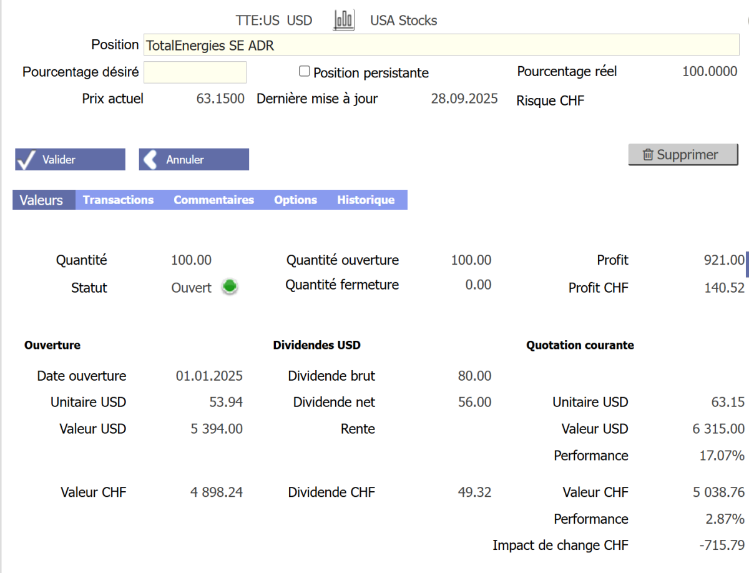Open the Commentaires tab

click(213, 200)
